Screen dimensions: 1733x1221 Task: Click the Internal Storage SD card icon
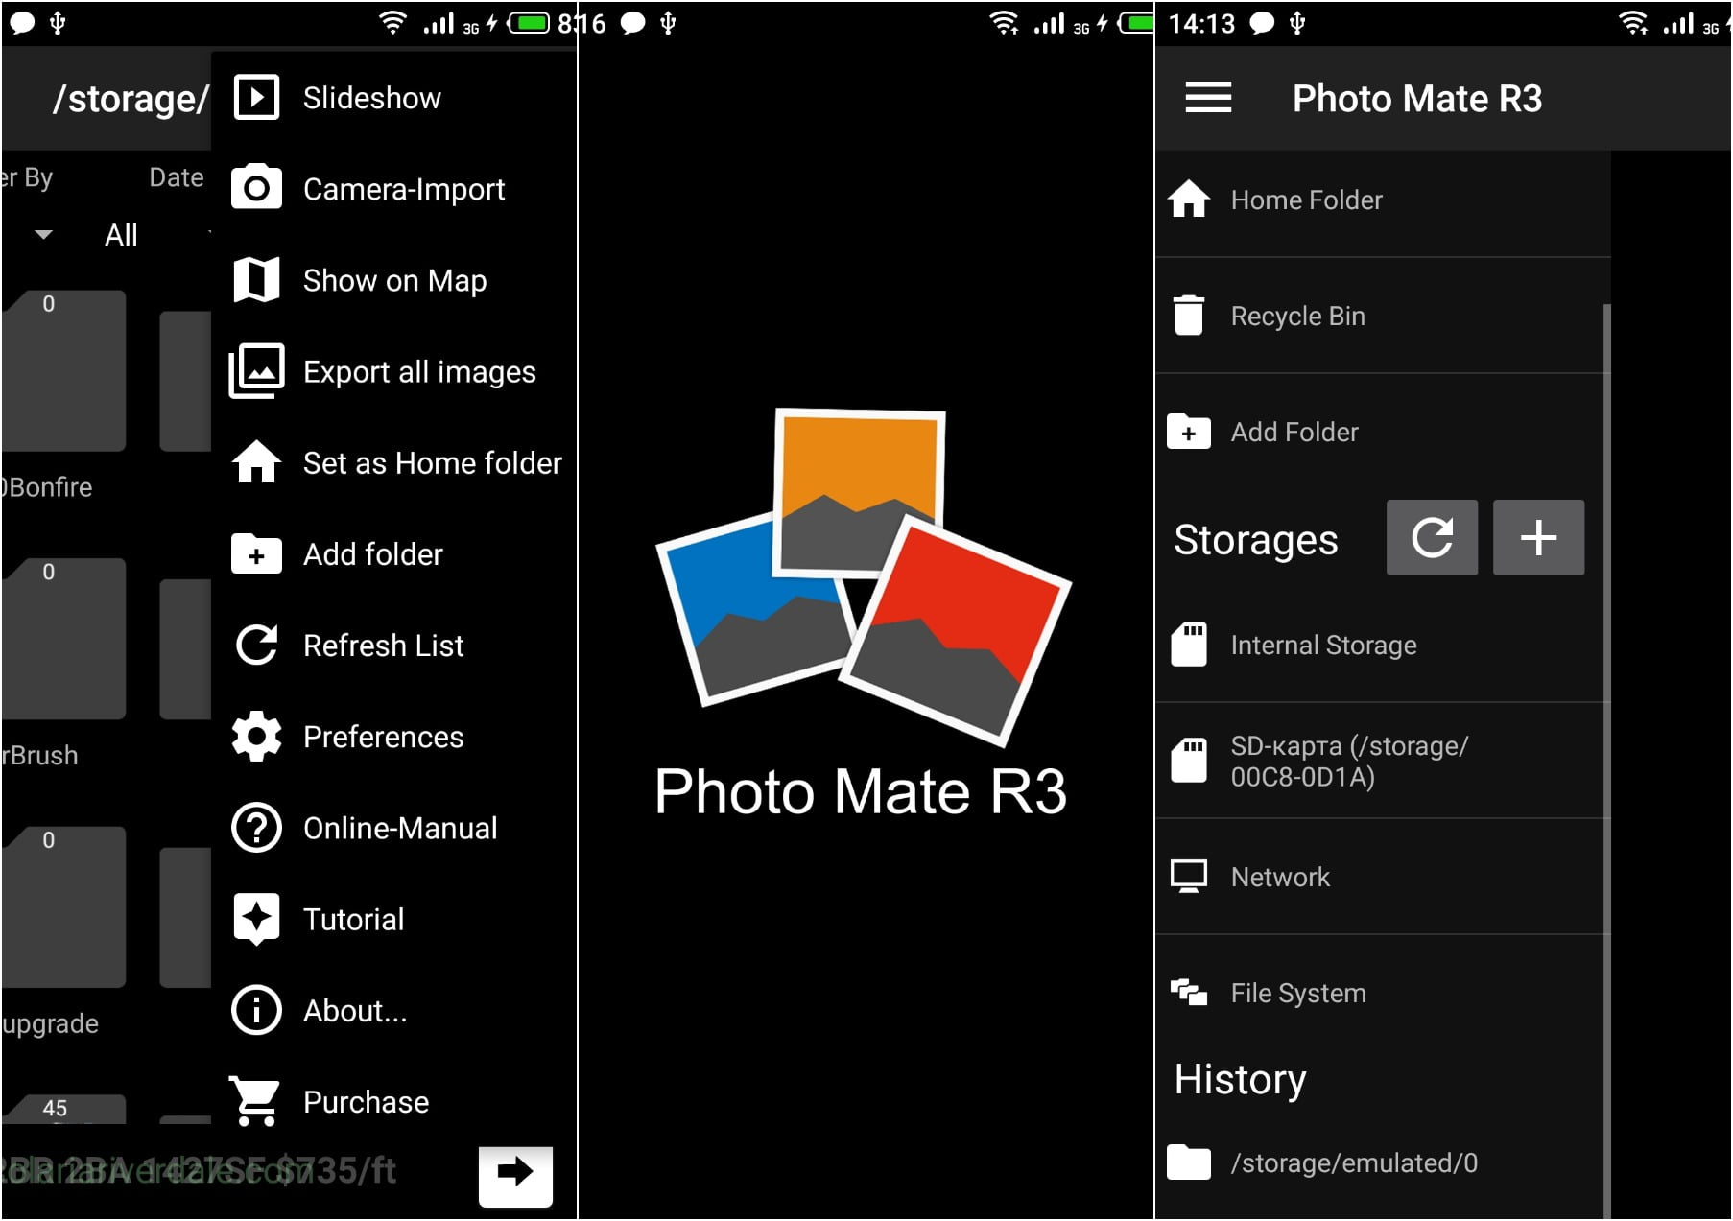click(1189, 645)
